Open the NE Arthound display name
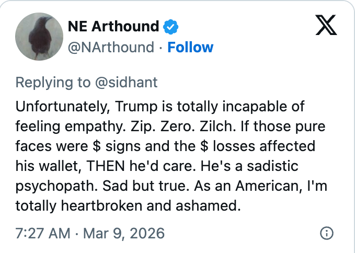 coord(113,26)
